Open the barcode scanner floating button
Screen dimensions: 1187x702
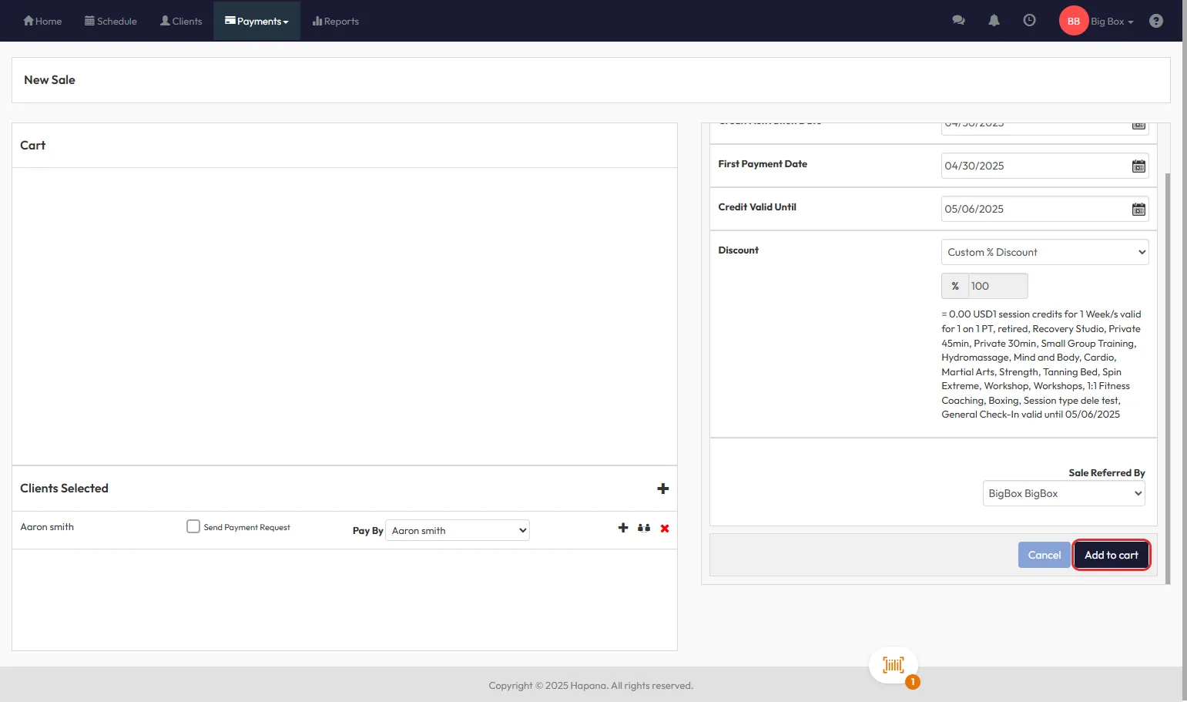894,665
